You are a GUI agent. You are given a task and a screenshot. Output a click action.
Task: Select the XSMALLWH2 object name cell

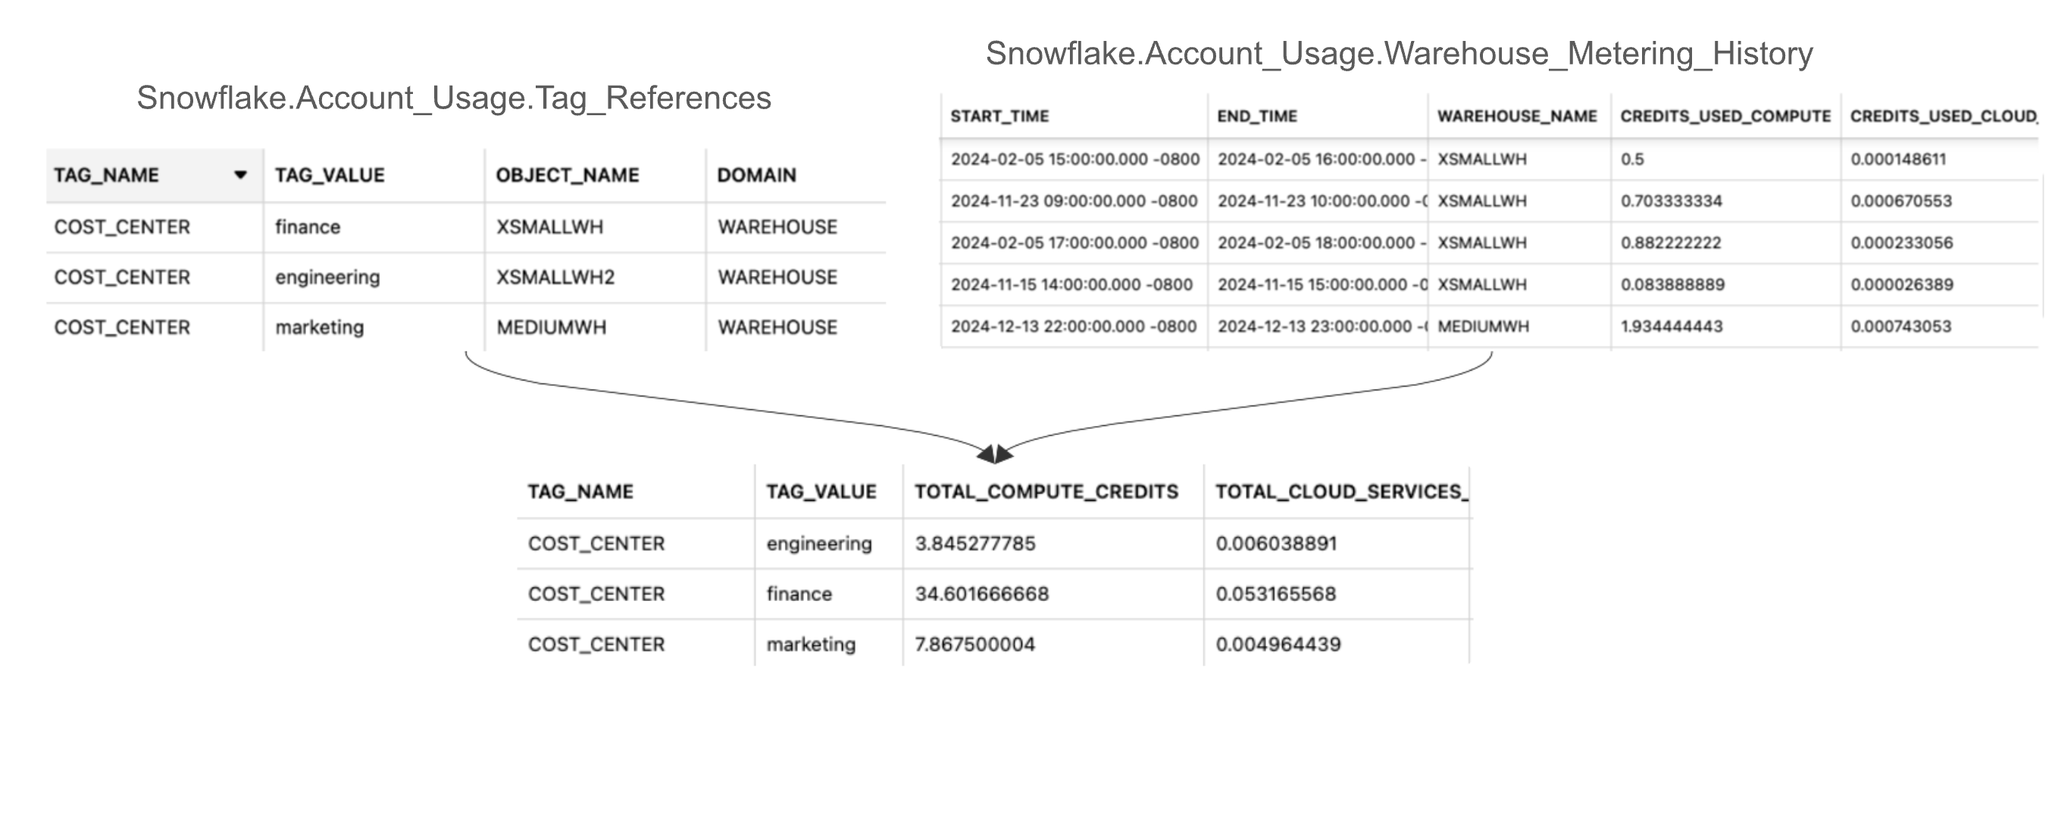coord(555,277)
